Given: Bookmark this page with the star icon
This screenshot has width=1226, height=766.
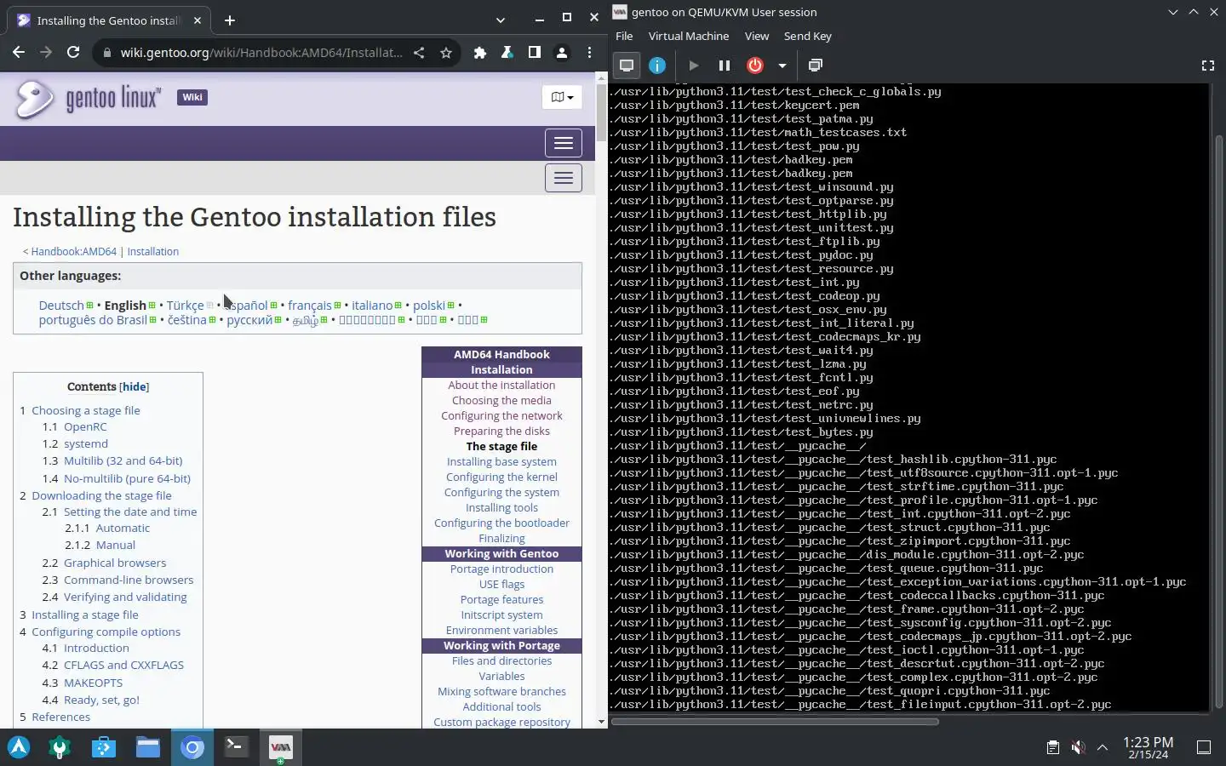Looking at the screenshot, I should coord(446,53).
